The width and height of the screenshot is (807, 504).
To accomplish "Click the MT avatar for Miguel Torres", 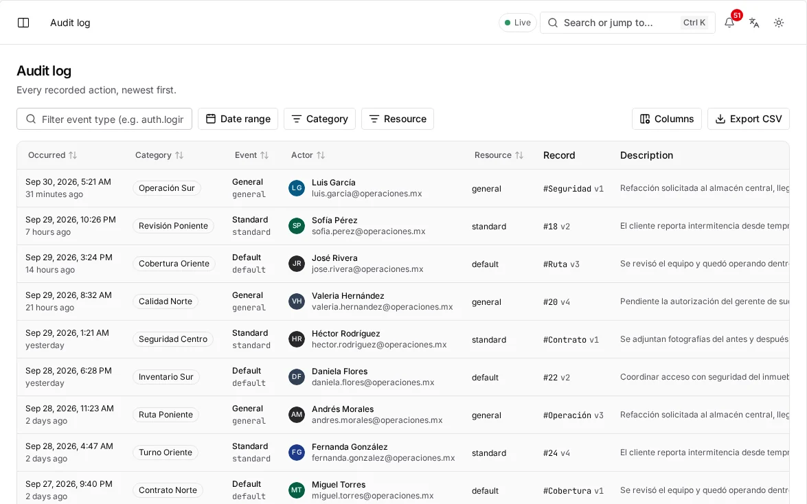I will pyautogui.click(x=297, y=490).
